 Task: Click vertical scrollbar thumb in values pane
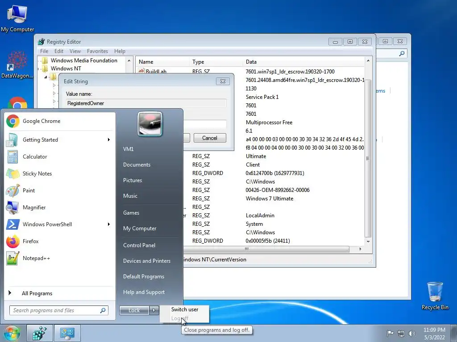pyautogui.click(x=368, y=159)
